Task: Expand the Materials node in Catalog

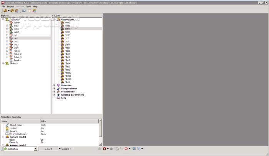Action: (55, 85)
